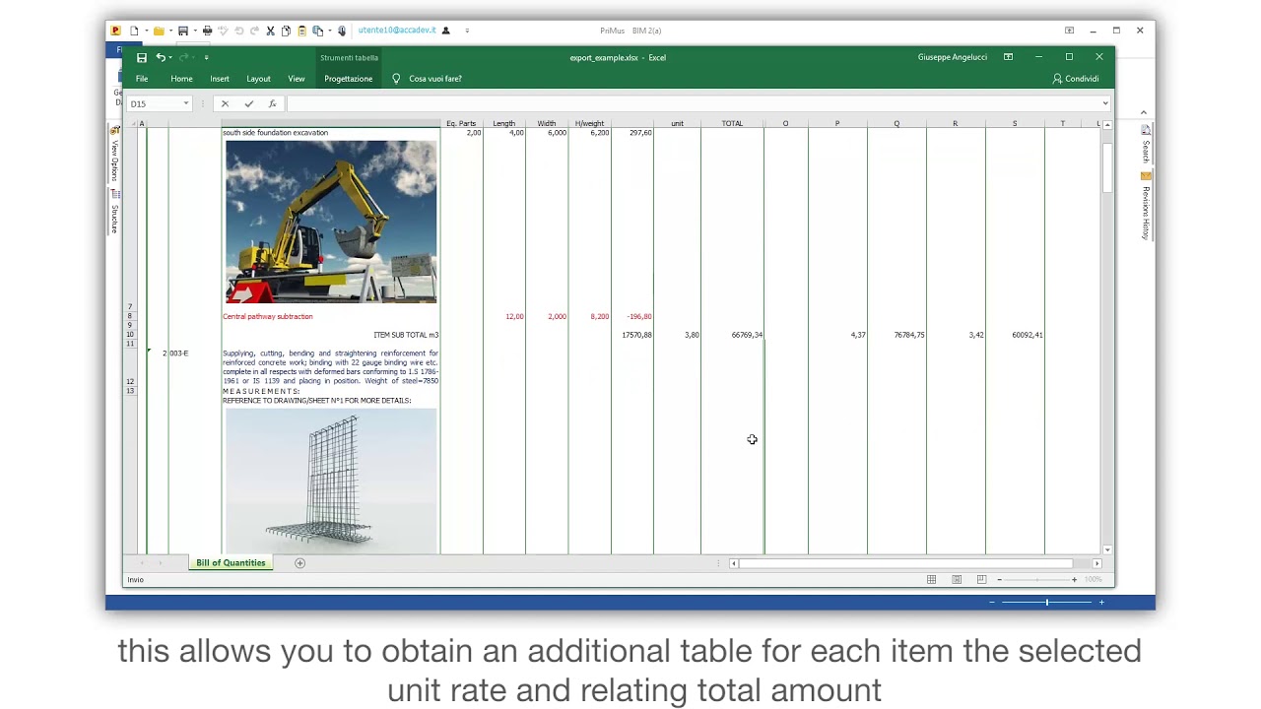The height and width of the screenshot is (709, 1261).
Task: Click Excel ribbon display options icon
Action: click(x=1008, y=57)
